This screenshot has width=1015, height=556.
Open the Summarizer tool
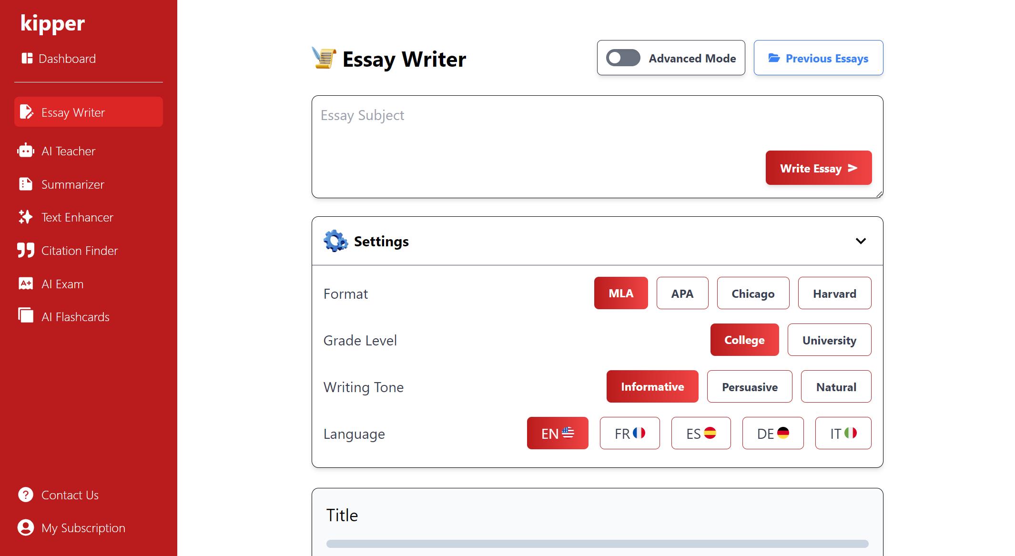pos(72,184)
